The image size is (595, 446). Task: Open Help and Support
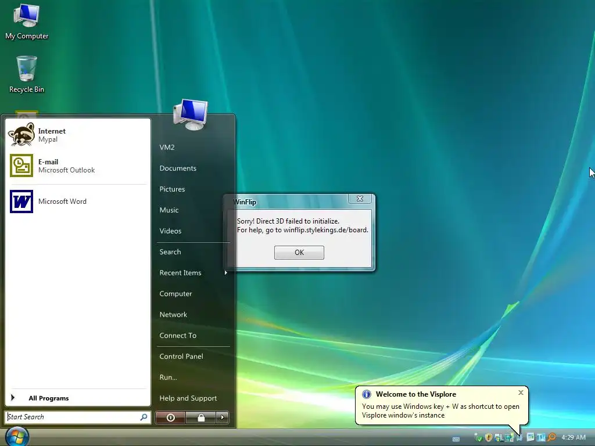point(188,398)
